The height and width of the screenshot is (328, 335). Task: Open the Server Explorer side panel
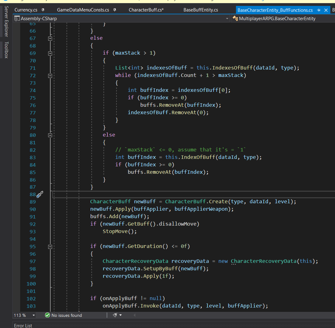7,22
